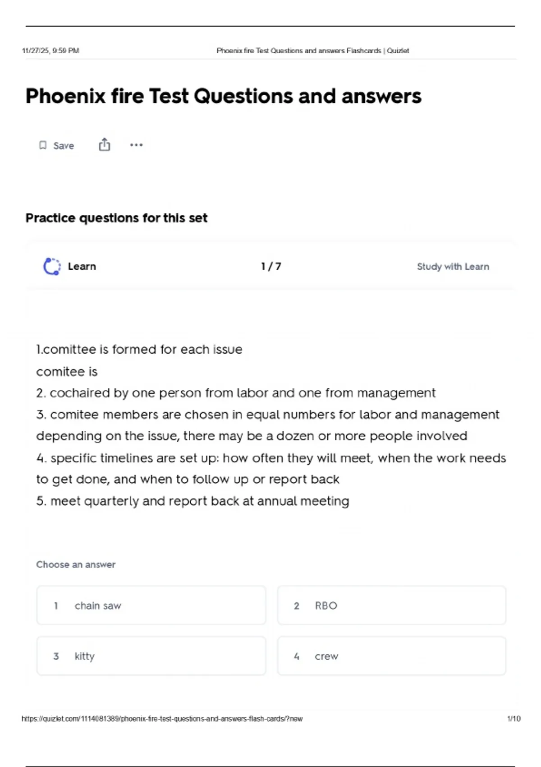Click the "1 / 7" question counter

coord(271,267)
